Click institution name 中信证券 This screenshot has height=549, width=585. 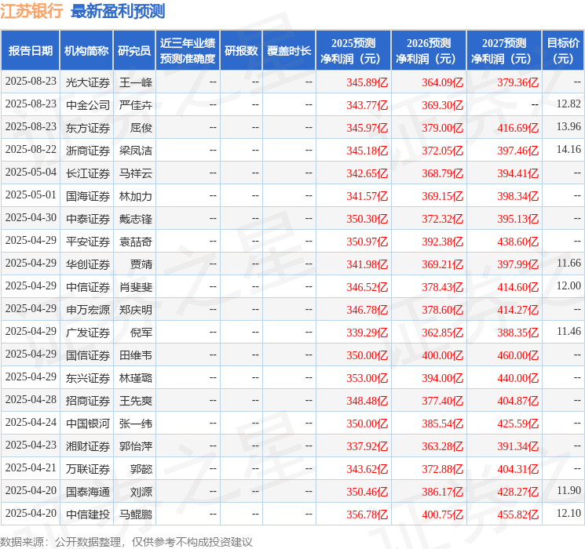88,286
